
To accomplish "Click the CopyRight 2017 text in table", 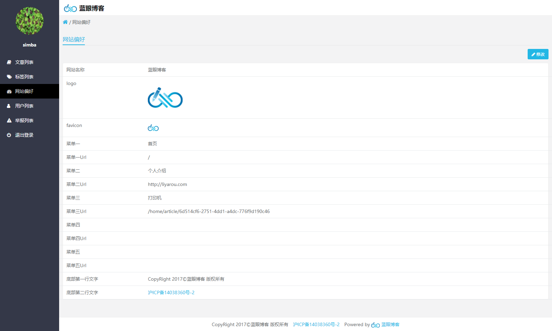I will point(186,279).
